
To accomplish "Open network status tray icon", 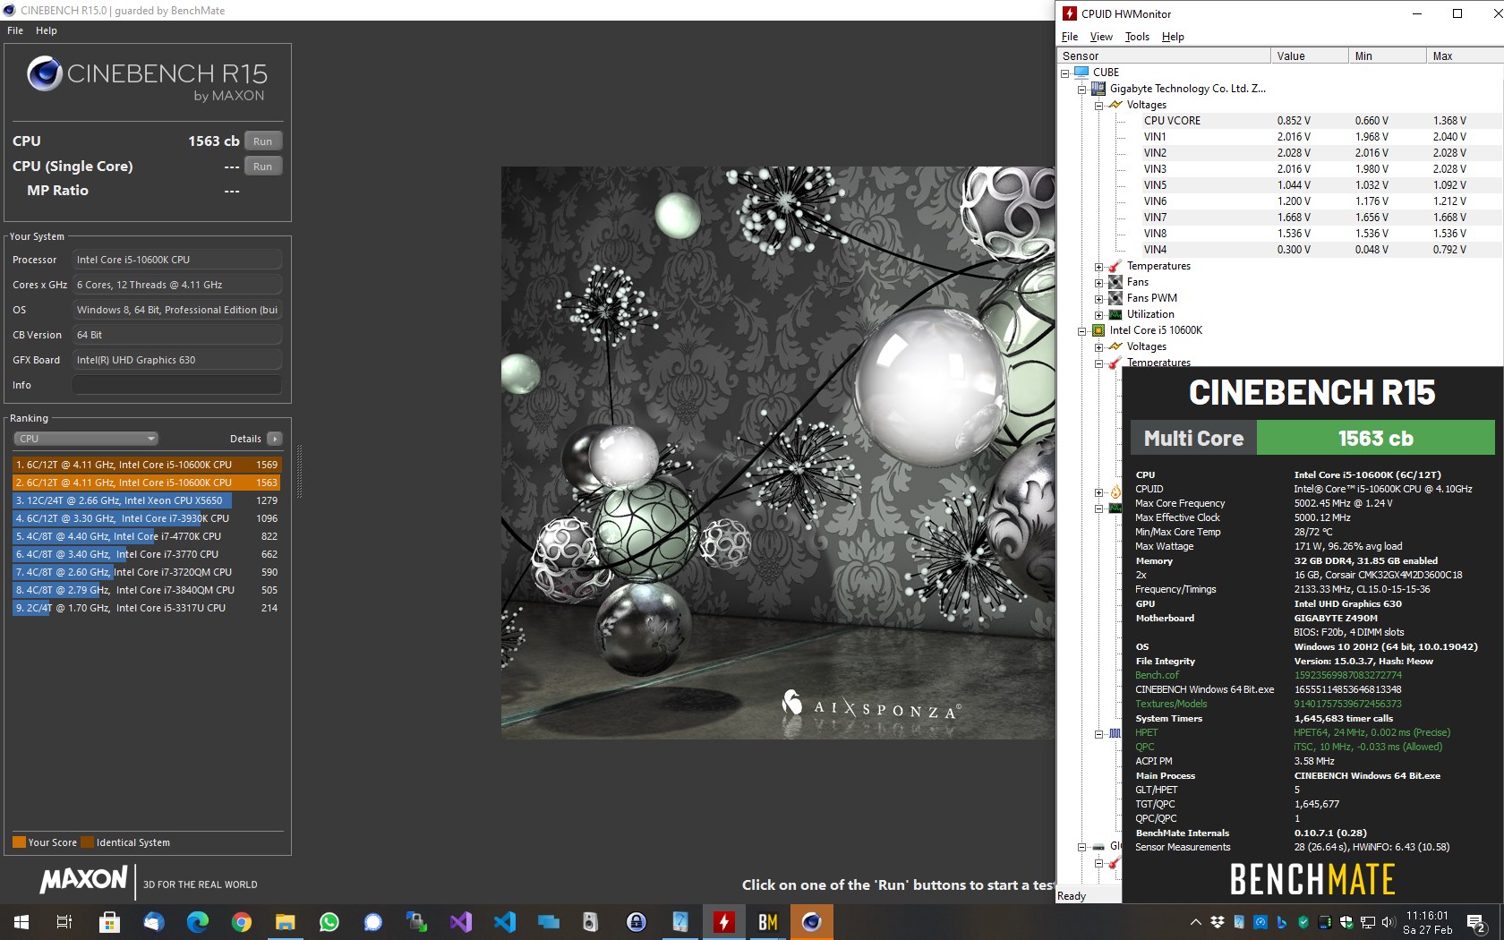I will coord(1367,922).
